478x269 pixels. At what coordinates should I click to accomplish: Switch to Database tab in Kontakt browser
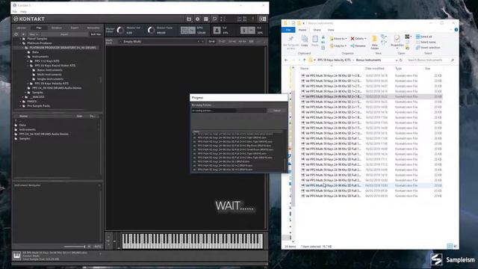[57, 28]
